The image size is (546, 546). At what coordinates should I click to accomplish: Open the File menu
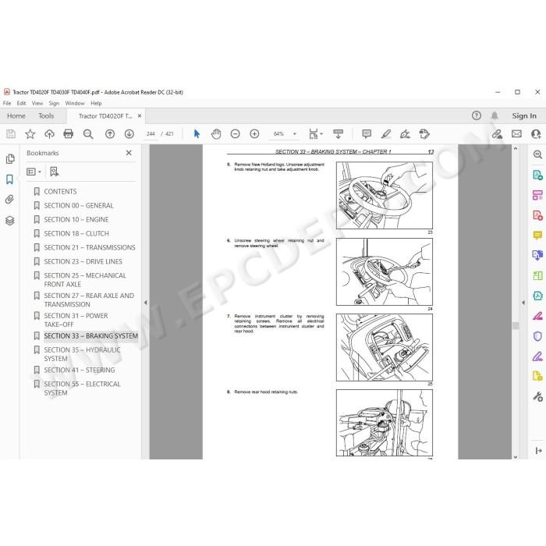point(7,104)
